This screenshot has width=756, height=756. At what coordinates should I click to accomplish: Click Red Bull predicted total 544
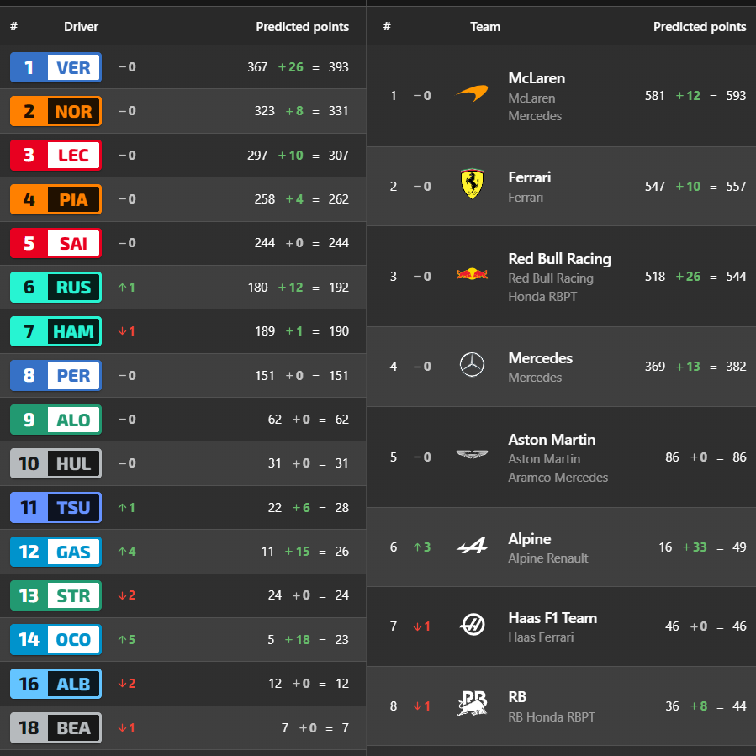pos(736,277)
